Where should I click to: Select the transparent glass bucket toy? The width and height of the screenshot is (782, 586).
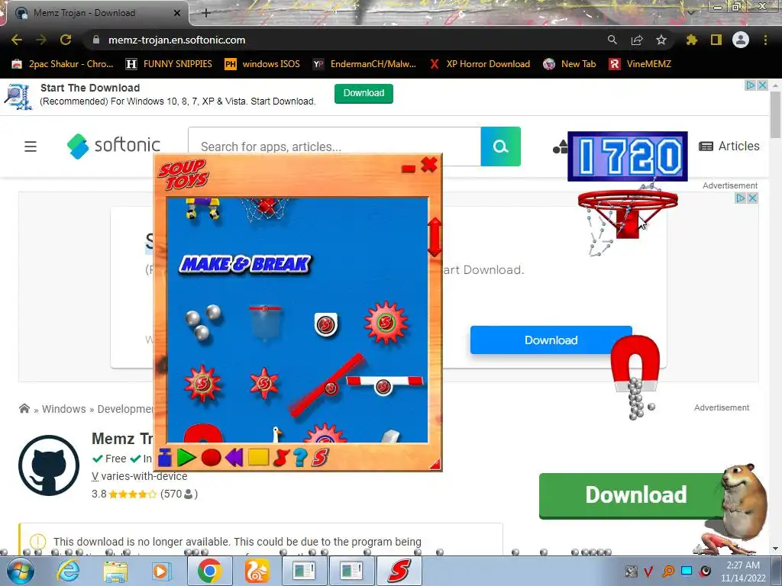tap(265, 323)
